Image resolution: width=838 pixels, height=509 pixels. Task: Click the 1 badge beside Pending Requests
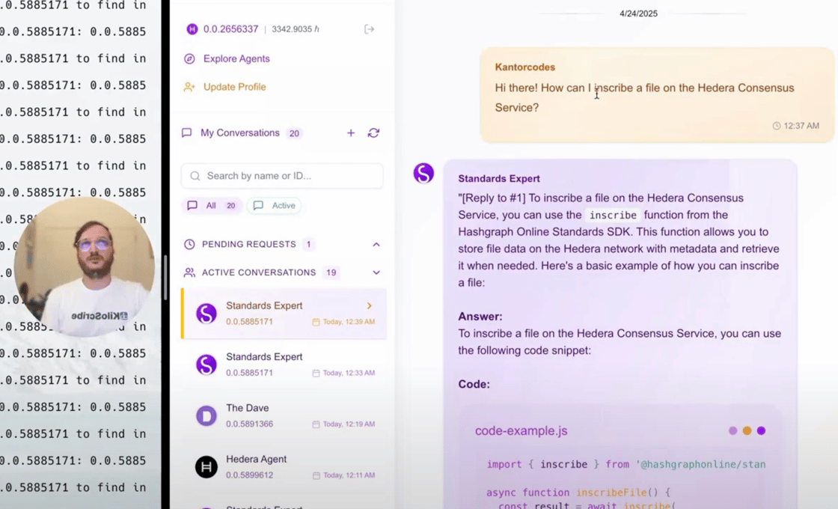tap(308, 244)
